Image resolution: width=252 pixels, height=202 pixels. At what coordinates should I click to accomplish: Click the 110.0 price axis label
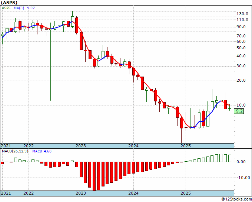(x=242, y=20)
